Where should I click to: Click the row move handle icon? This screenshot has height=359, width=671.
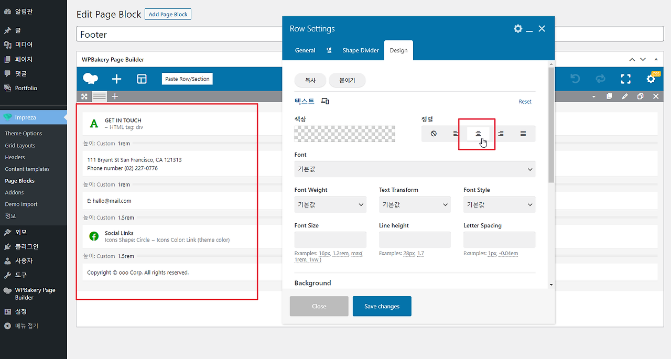click(x=84, y=96)
